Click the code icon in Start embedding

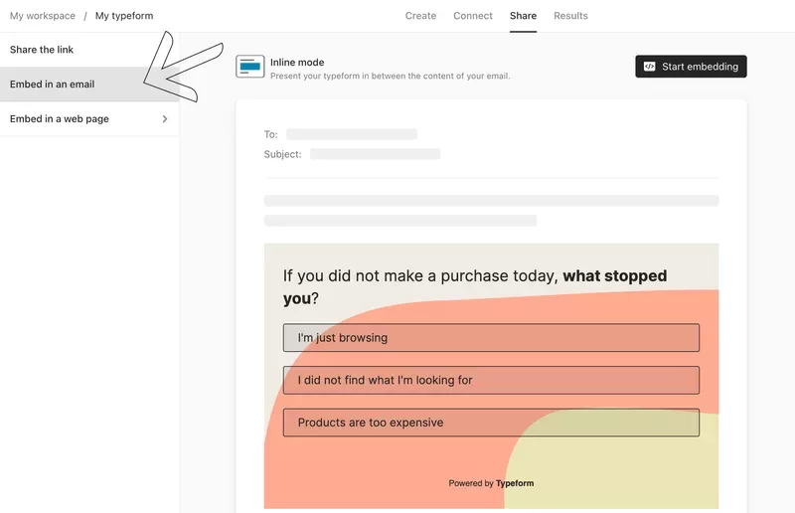[x=650, y=67]
